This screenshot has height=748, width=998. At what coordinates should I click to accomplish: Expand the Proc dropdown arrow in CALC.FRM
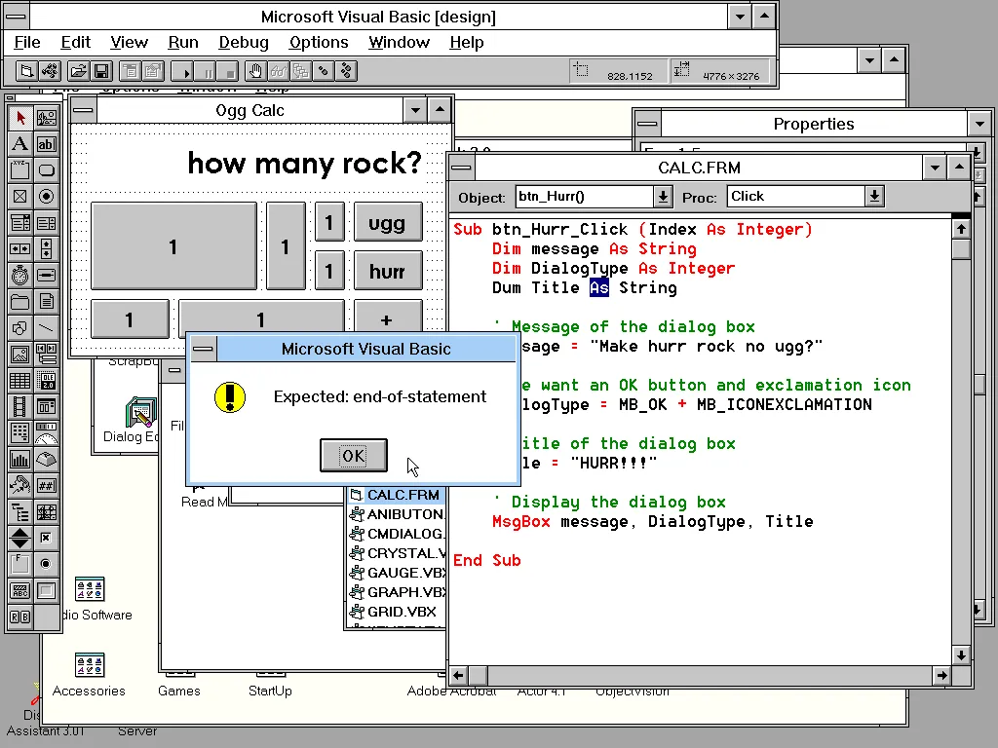[874, 197]
